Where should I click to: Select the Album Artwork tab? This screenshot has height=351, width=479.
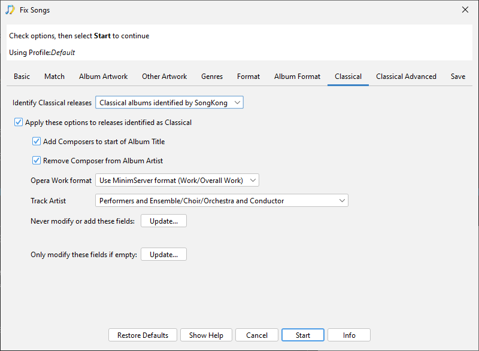coord(103,77)
